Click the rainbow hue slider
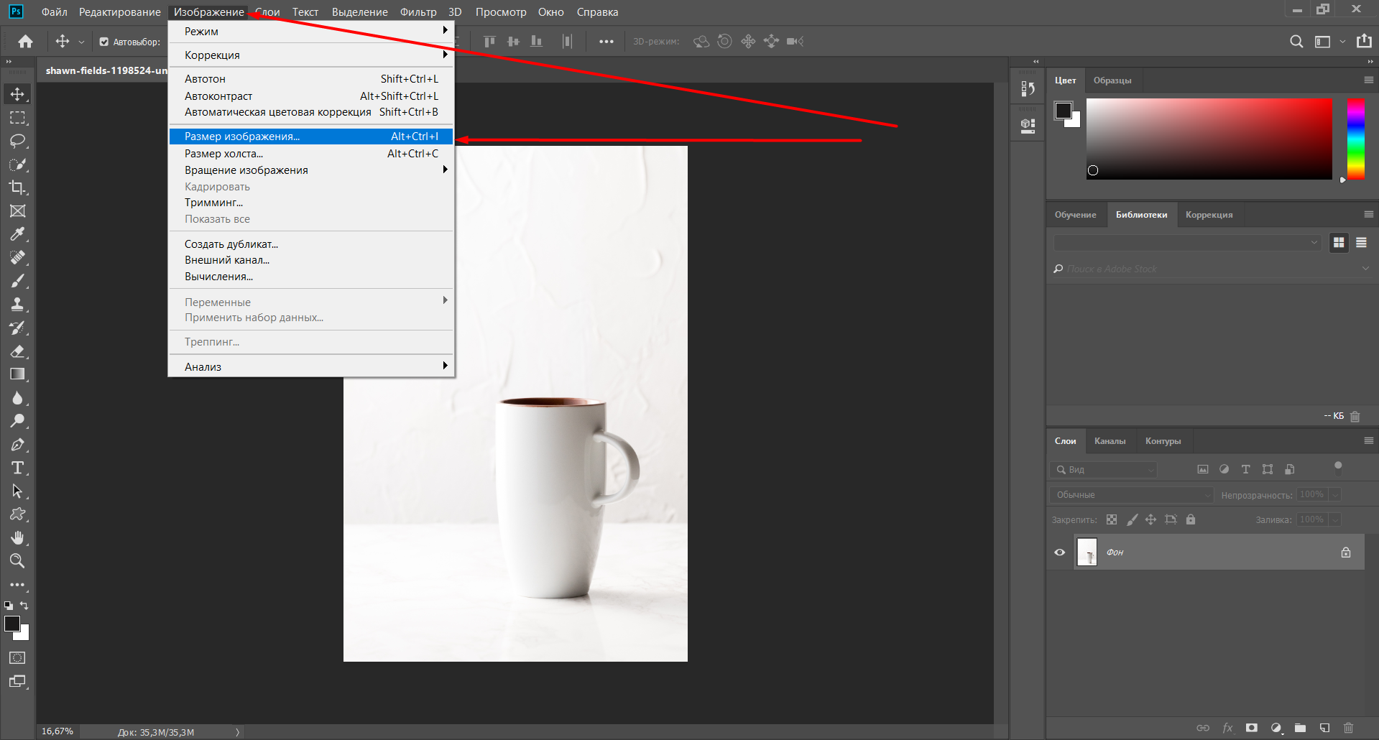 click(1356, 139)
